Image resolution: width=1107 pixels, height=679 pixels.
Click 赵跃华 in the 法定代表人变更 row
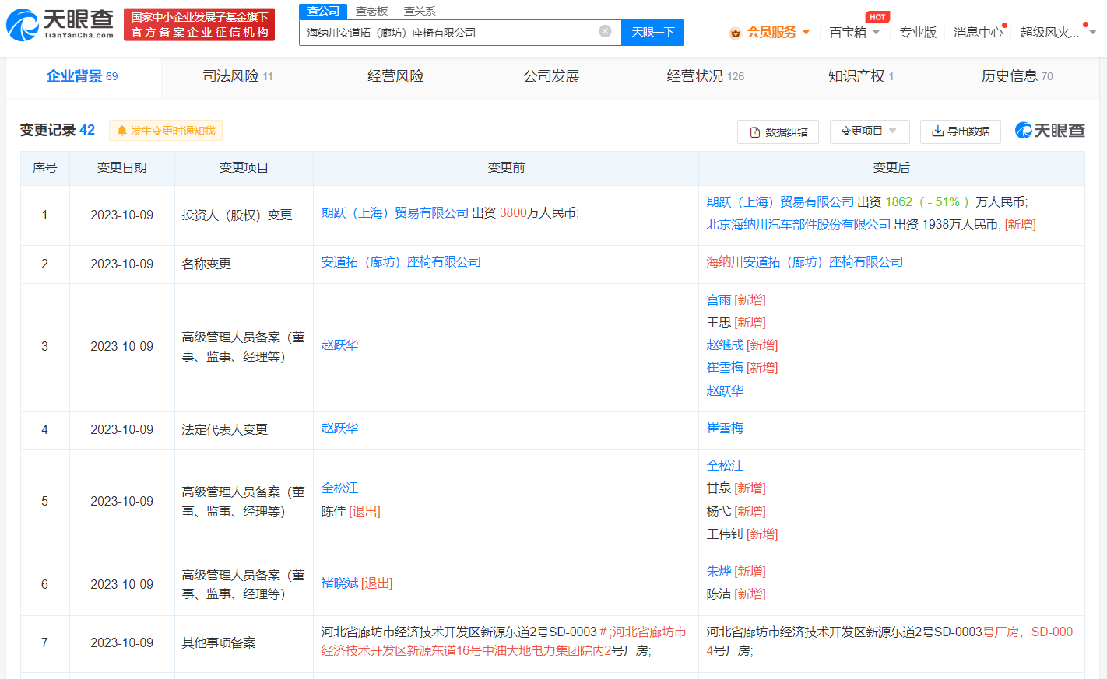pos(339,429)
